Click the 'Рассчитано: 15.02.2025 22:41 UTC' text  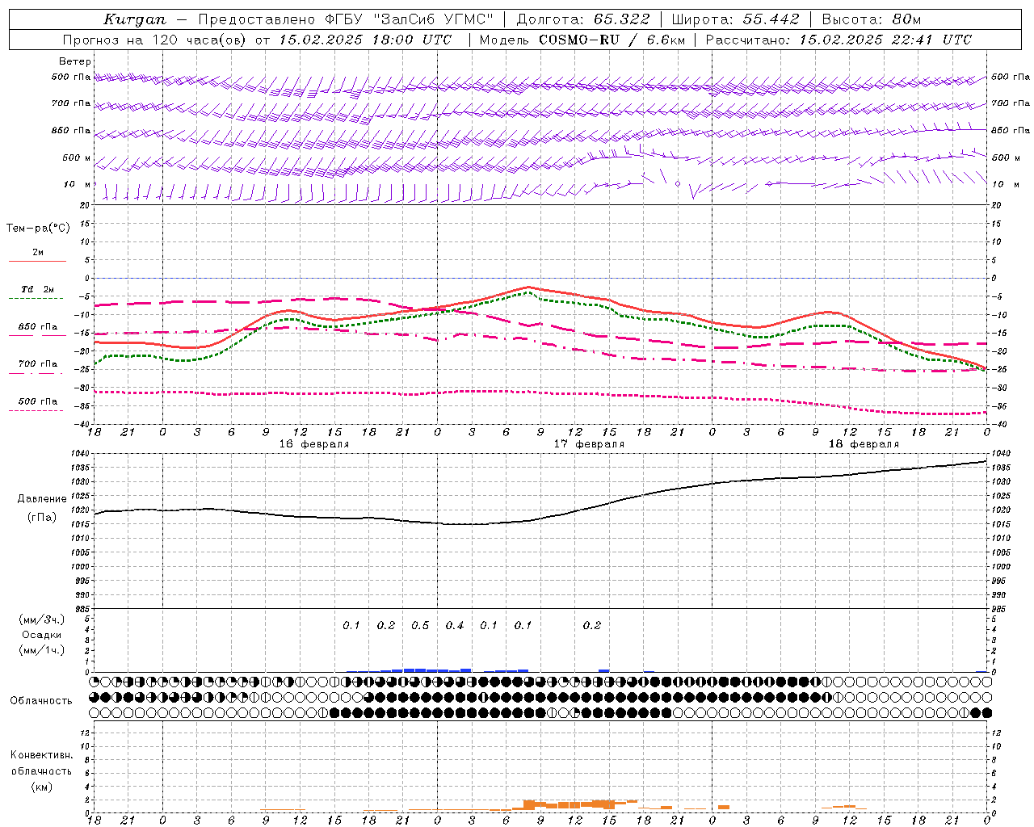839,40
